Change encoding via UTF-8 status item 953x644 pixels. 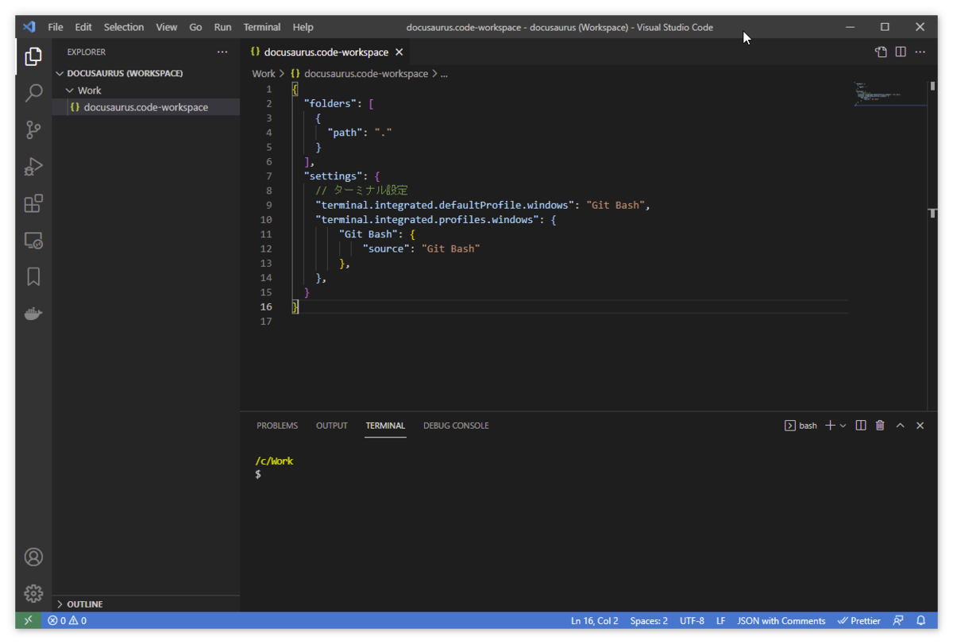click(x=692, y=620)
